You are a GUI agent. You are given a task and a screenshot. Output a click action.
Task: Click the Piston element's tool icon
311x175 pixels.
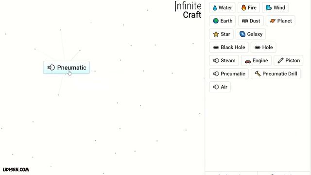click(x=280, y=60)
